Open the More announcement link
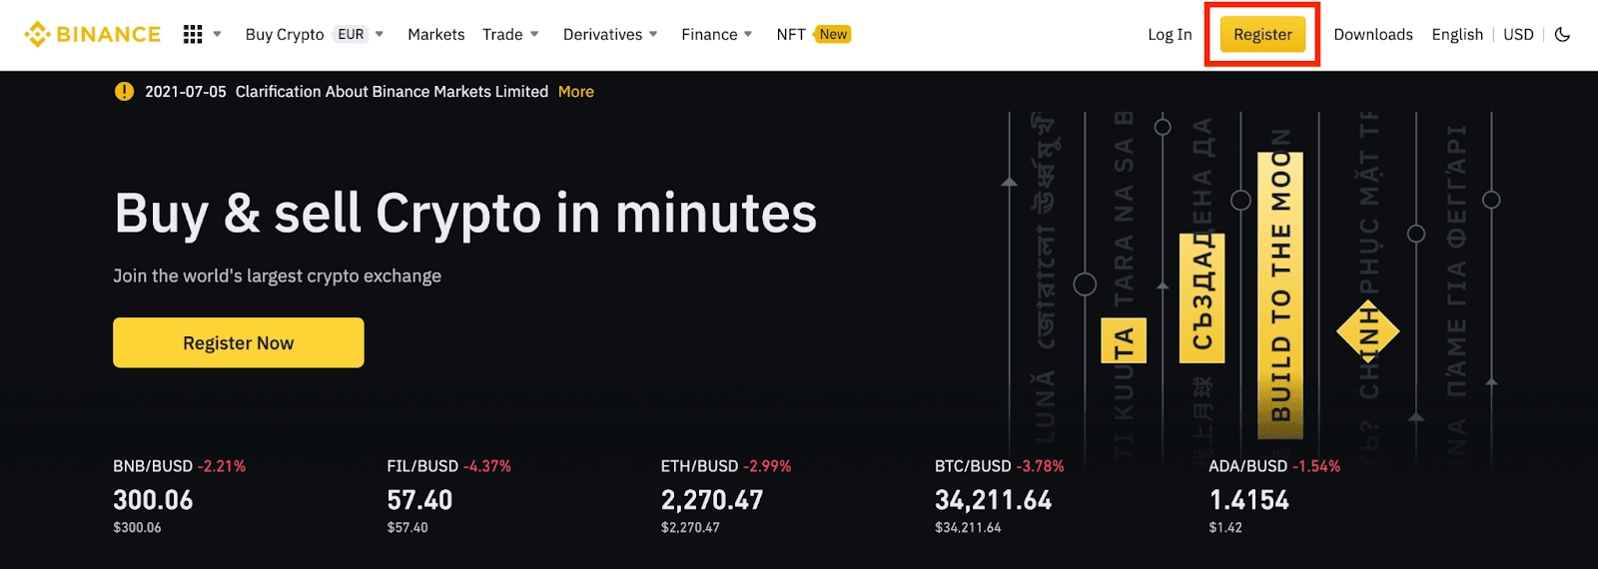This screenshot has width=1598, height=569. (576, 92)
